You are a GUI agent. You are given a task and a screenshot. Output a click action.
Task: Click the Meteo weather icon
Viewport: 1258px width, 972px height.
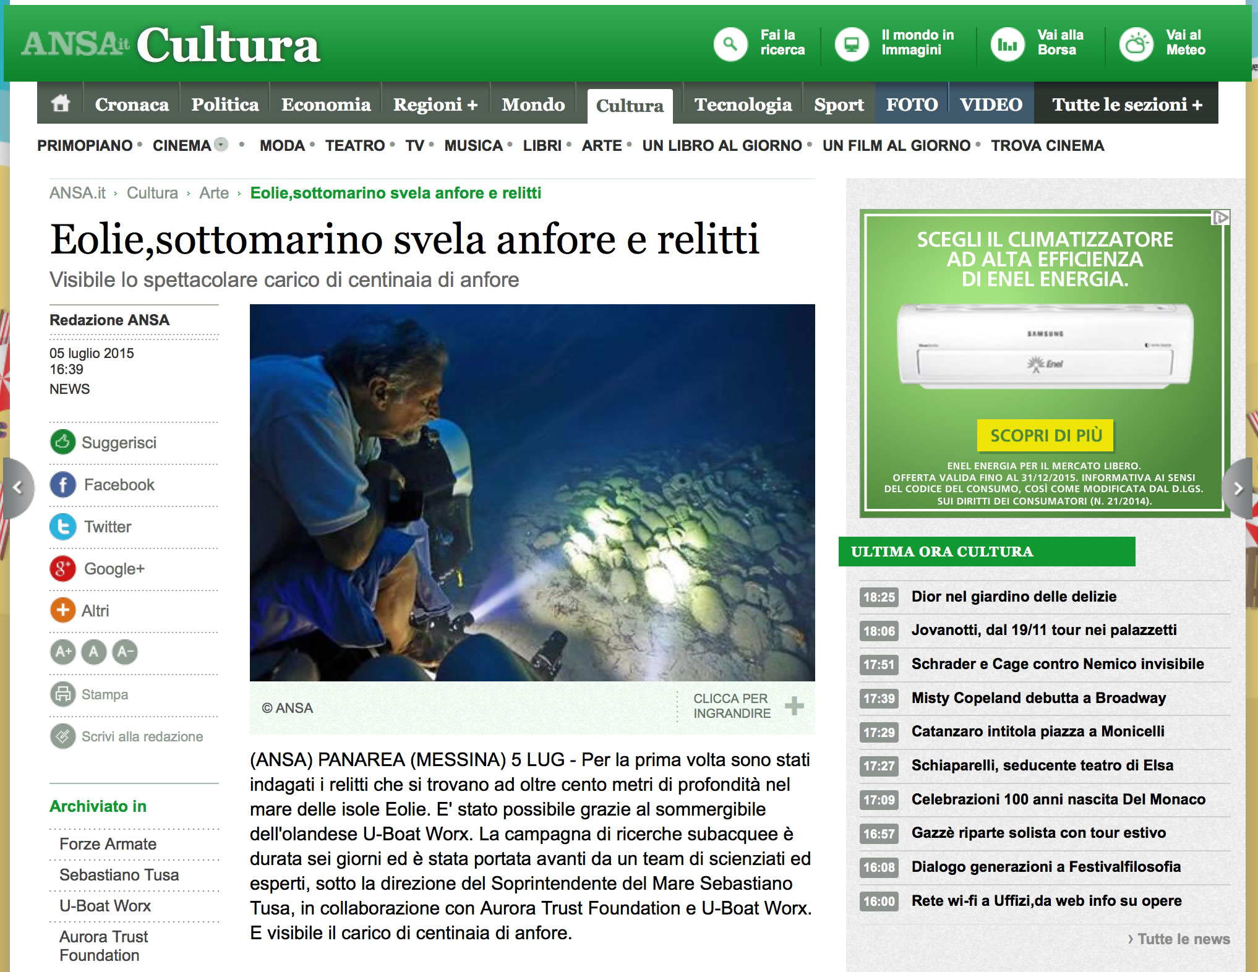tap(1136, 45)
